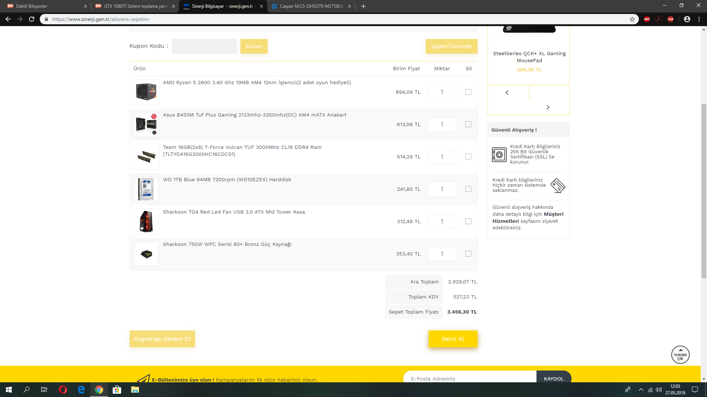707x397 pixels.
Task: Open a new browser tab
Action: tap(363, 6)
